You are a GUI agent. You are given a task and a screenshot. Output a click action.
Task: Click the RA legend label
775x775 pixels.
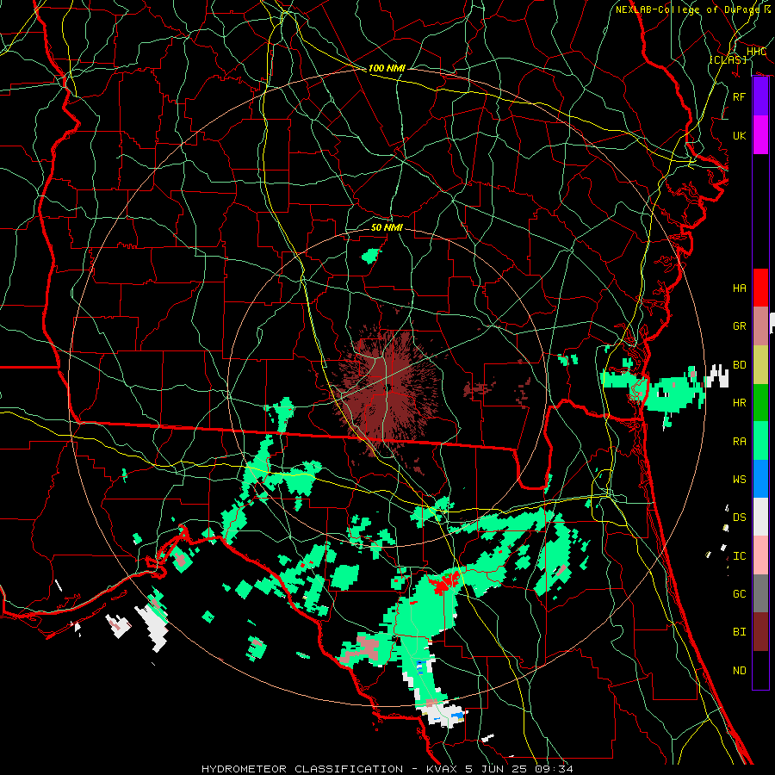click(740, 442)
